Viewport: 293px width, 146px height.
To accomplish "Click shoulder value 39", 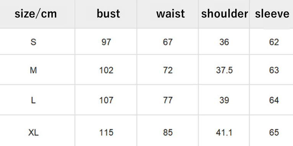I will [x=224, y=101].
